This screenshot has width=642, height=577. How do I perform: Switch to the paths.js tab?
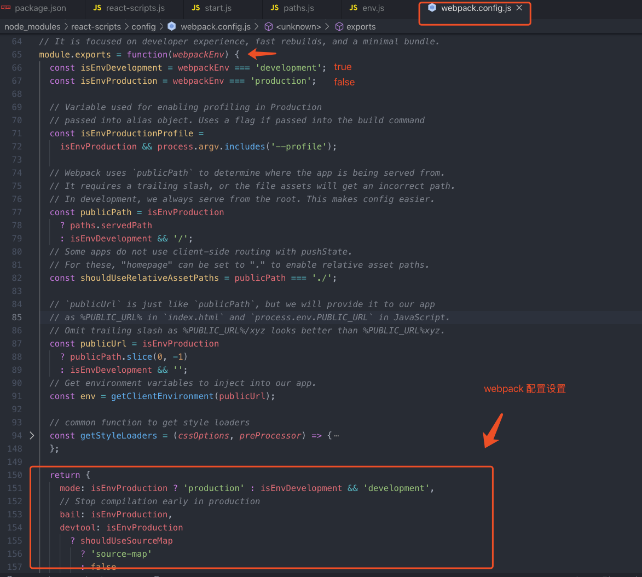click(298, 8)
